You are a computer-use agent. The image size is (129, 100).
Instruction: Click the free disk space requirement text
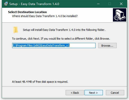(40, 82)
